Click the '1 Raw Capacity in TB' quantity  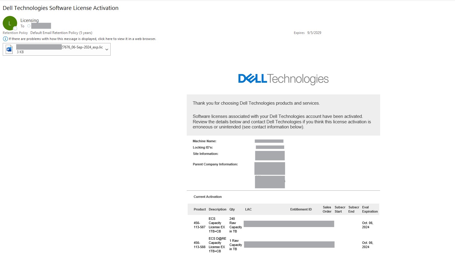pyautogui.click(x=235, y=245)
